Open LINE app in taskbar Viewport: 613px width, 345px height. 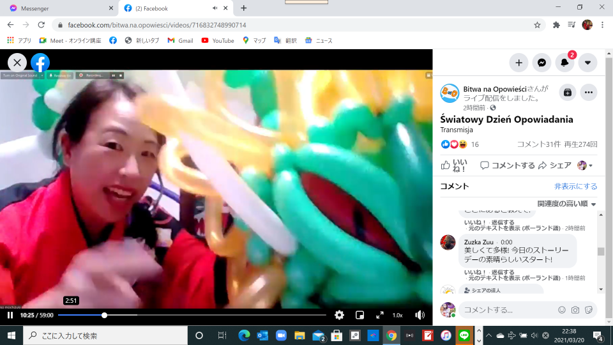(x=464, y=335)
